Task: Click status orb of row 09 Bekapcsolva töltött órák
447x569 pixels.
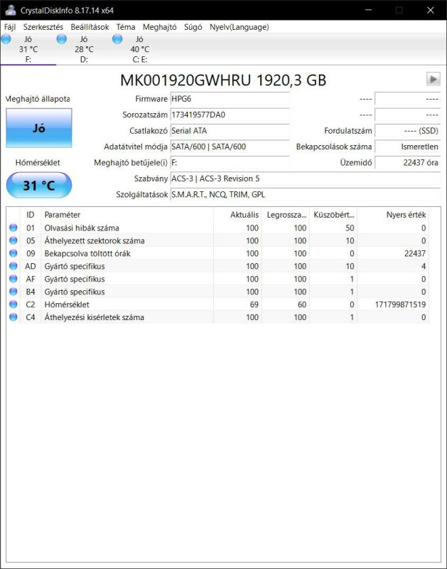Action: pos(14,253)
